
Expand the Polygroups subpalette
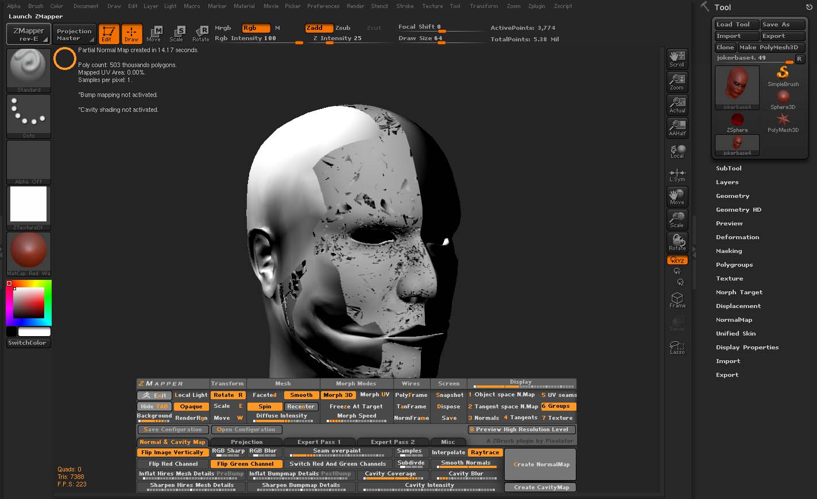pyautogui.click(x=734, y=265)
